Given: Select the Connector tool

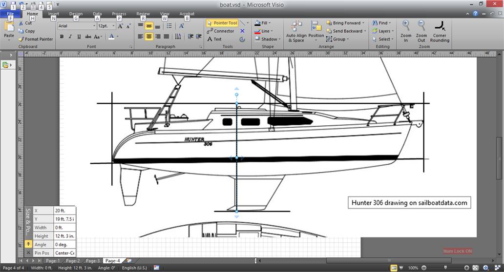Looking at the screenshot, I should click(221, 31).
